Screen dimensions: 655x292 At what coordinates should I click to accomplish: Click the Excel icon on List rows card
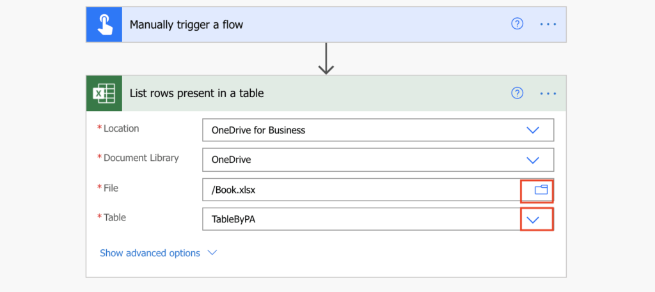point(104,93)
